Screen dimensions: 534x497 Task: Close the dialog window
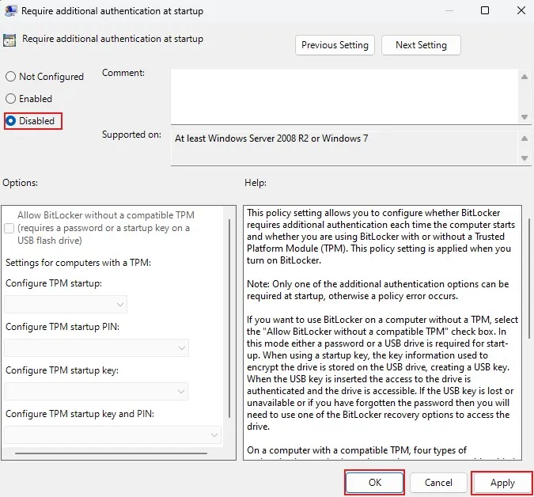(521, 10)
